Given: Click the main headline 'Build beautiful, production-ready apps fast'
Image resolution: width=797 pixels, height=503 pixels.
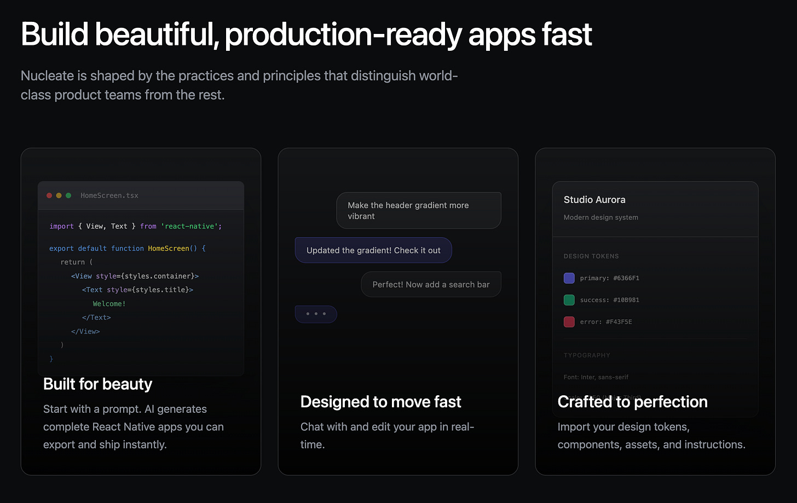Looking at the screenshot, I should 307,34.
